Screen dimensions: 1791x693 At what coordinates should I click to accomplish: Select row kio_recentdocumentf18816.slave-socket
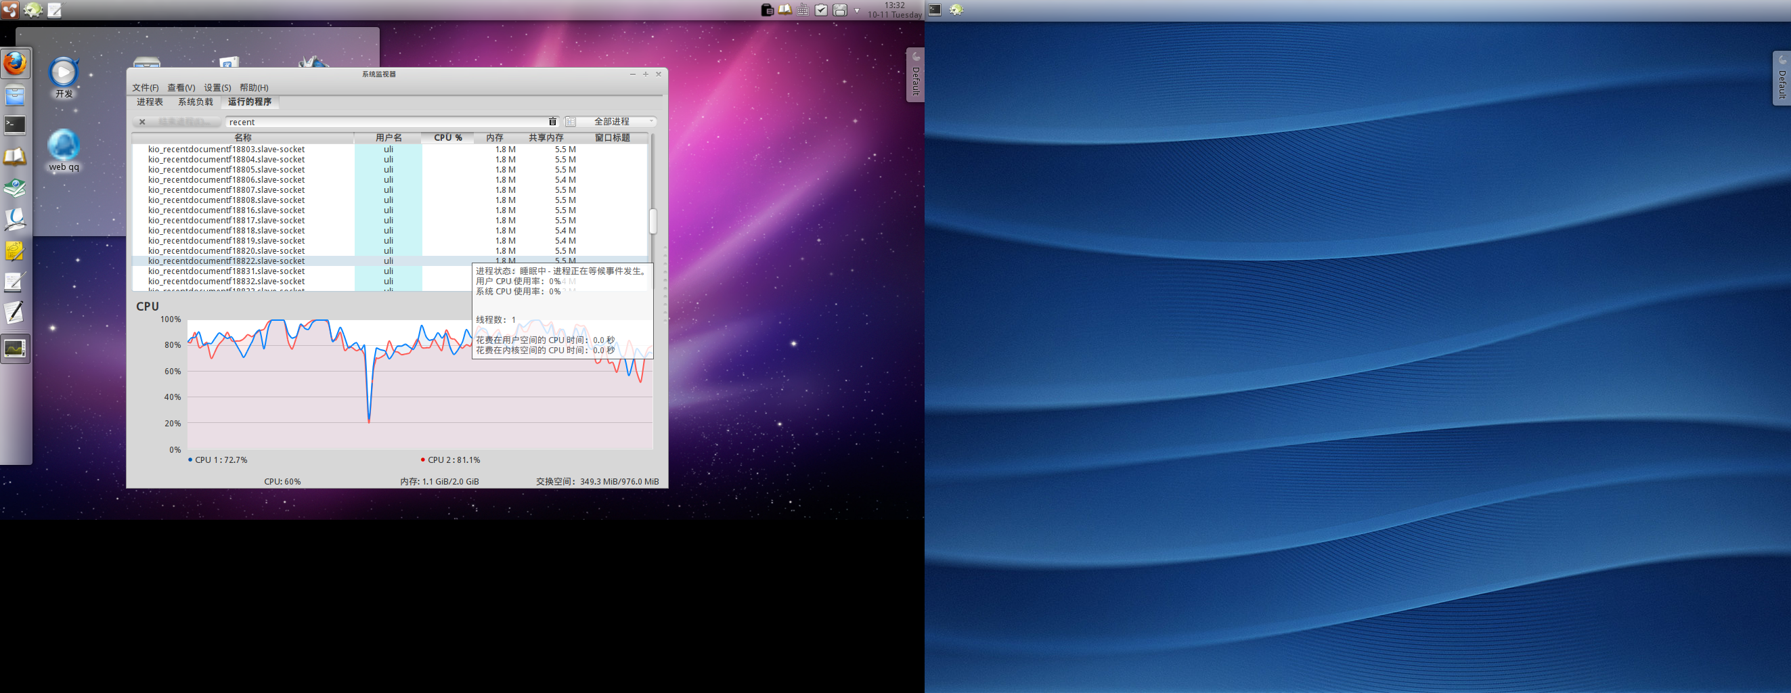coord(390,210)
